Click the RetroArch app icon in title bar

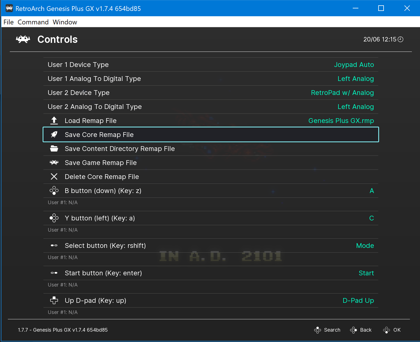pyautogui.click(x=9, y=8)
